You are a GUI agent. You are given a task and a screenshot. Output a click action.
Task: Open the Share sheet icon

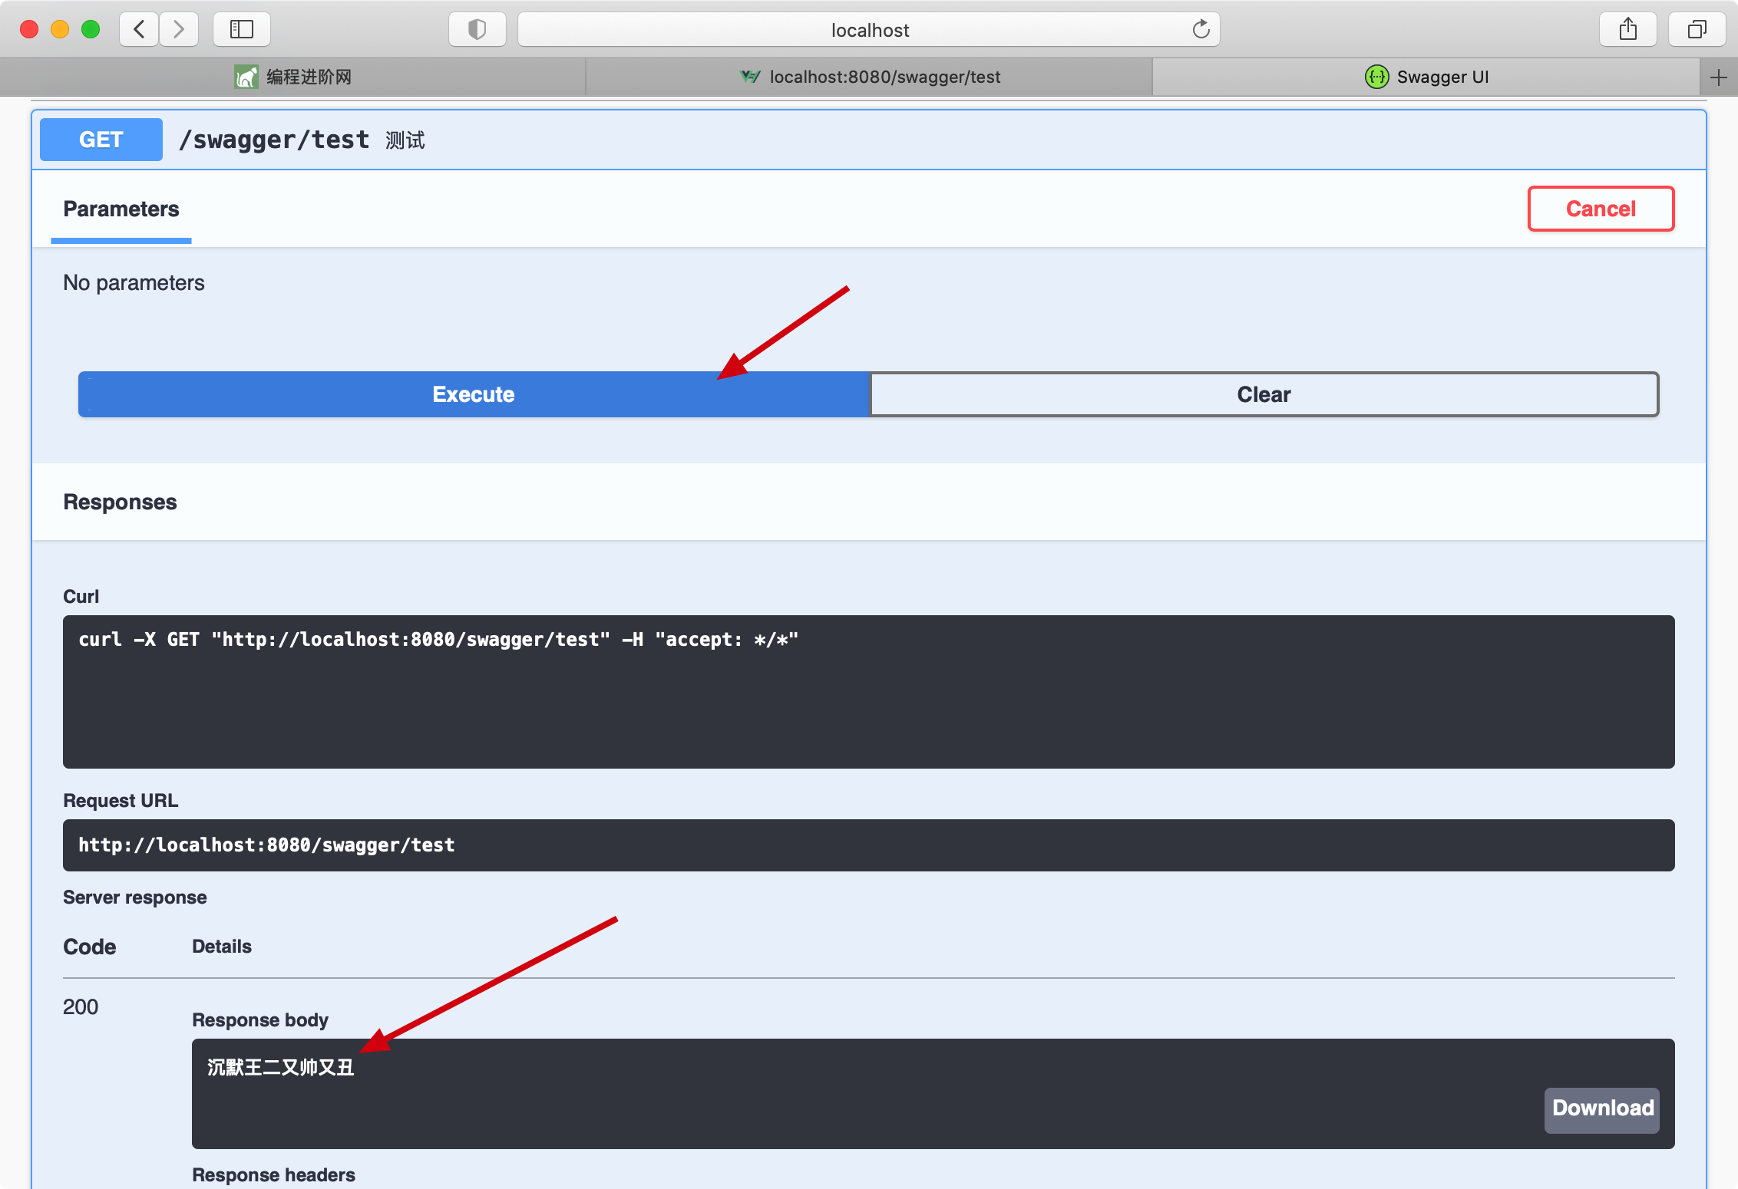click(x=1627, y=29)
